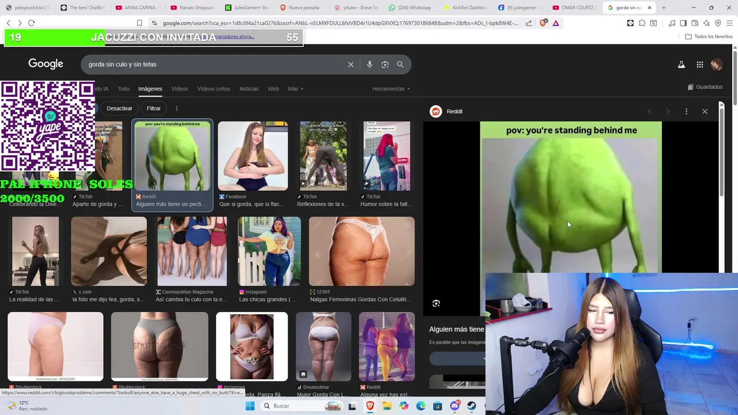Click the browser address bar URL
Screen dimensions: 738x415
pos(340,23)
